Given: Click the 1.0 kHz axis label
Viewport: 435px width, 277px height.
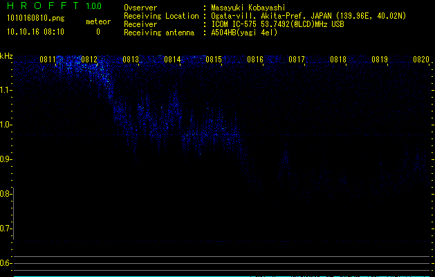Looking at the screenshot, I should pos(6,125).
